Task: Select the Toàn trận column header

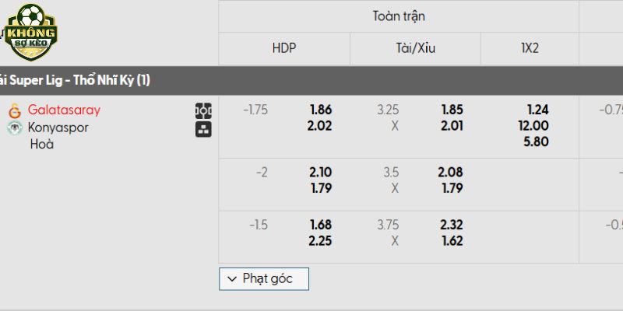Action: point(399,16)
